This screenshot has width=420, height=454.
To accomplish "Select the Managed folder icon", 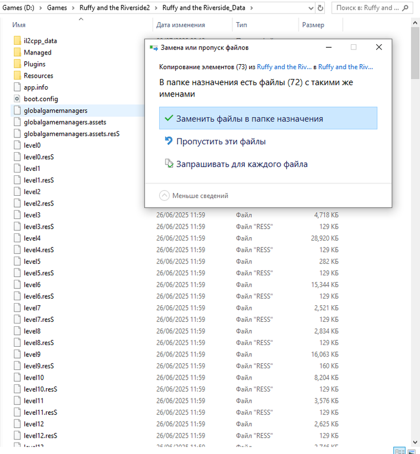I will point(18,52).
